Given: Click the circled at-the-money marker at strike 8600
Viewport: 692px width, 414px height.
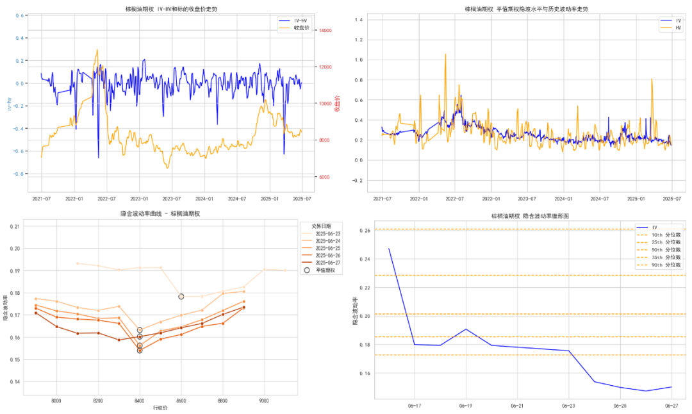Looking at the screenshot, I should [181, 297].
